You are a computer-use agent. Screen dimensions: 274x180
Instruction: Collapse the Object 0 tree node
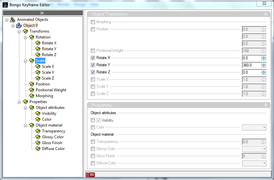(x=13, y=26)
